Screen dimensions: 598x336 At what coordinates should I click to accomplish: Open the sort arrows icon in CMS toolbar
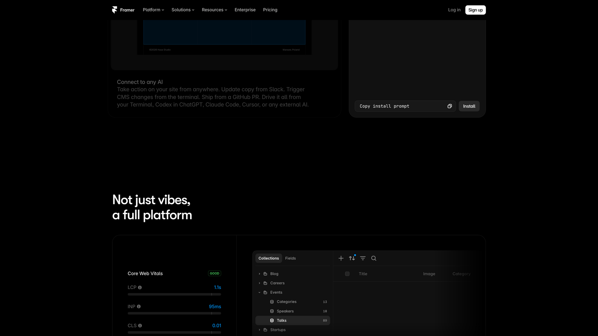(352, 258)
